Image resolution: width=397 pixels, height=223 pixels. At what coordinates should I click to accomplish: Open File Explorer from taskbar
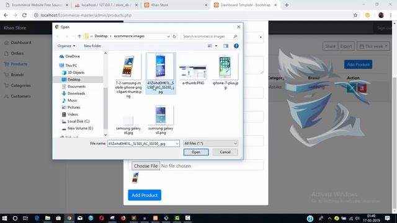coord(48,218)
